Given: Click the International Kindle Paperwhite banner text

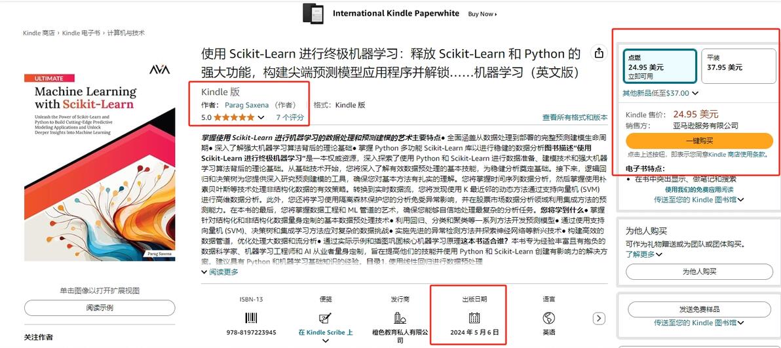Looking at the screenshot, I should point(396,14).
